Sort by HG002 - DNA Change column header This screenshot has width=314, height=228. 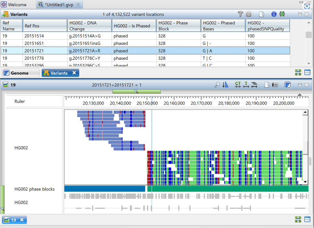click(89, 26)
